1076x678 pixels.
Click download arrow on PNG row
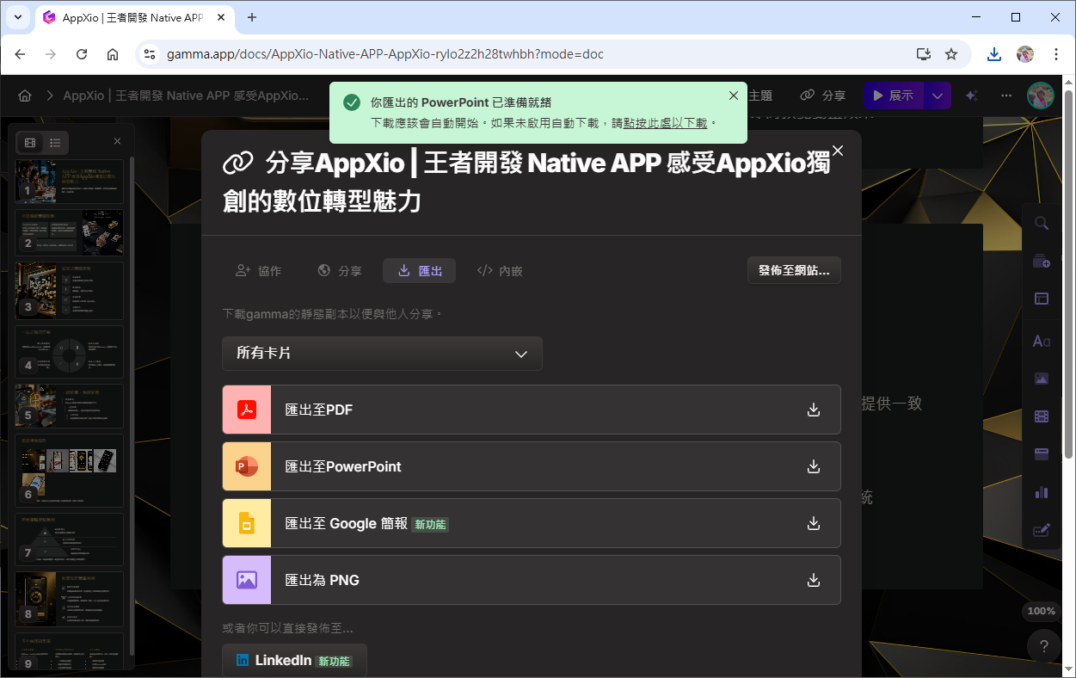point(814,580)
